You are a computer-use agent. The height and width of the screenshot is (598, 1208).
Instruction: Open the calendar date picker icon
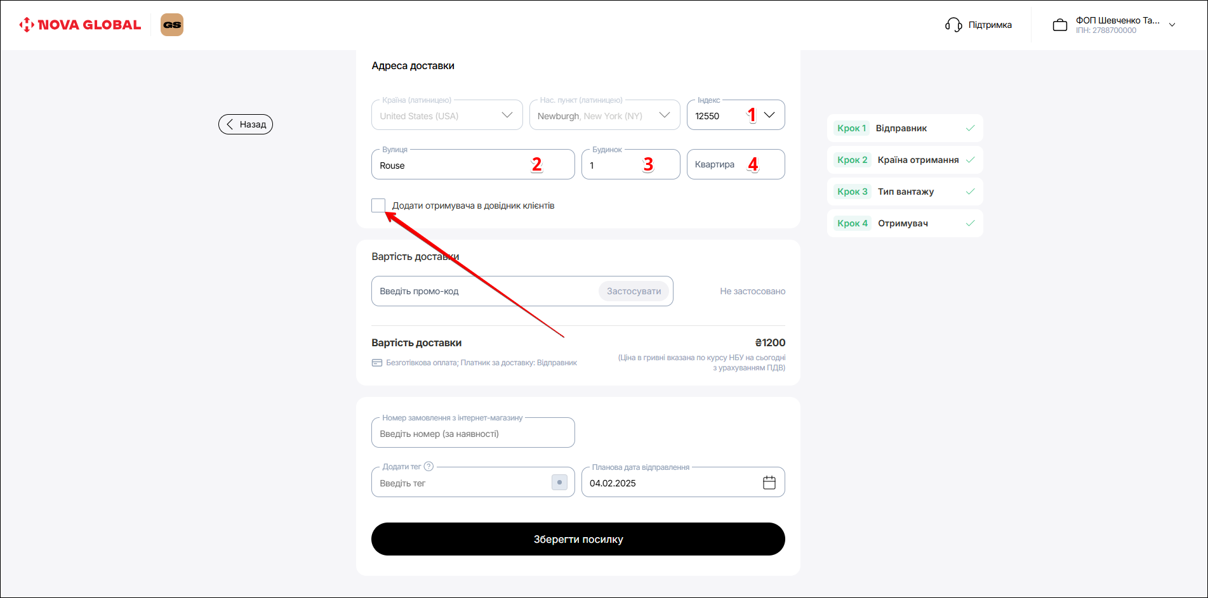click(x=769, y=483)
